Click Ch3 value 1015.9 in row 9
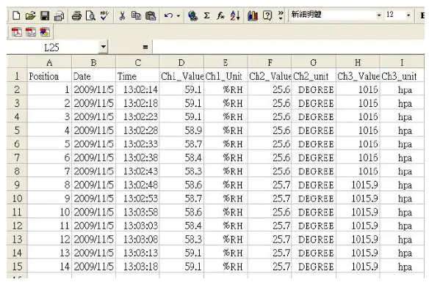Viewport: 429px width, 282px height. [x=358, y=185]
